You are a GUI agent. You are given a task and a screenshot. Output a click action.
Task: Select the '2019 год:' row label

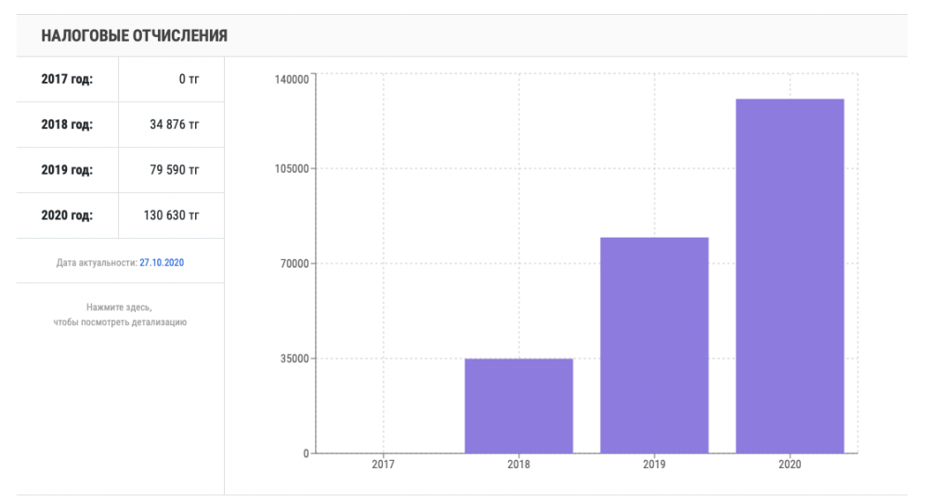click(x=67, y=170)
